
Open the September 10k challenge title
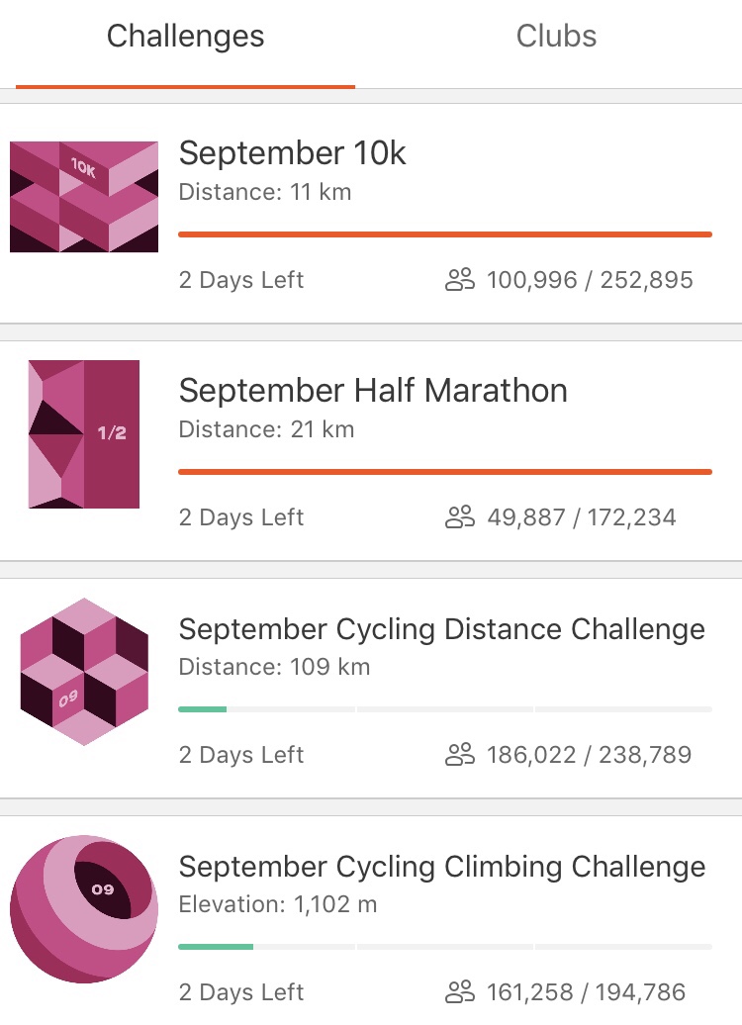pos(292,153)
